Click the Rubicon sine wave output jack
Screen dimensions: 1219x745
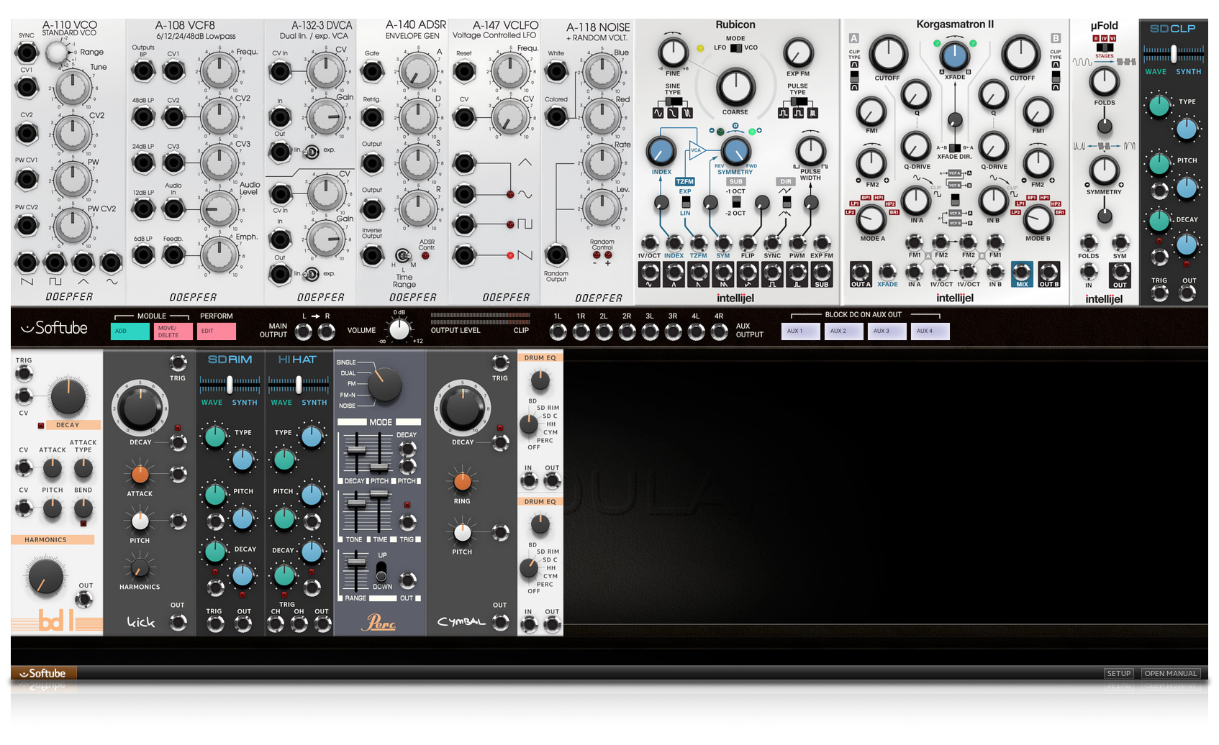[x=649, y=273]
